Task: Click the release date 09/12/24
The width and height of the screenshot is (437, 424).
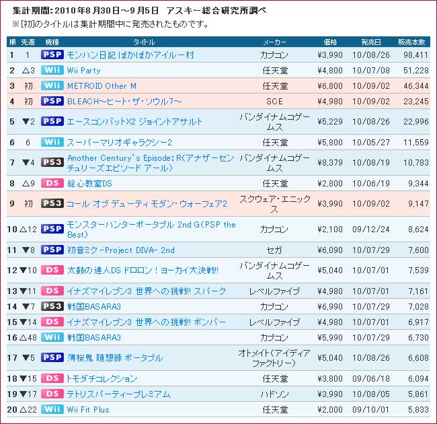Action: tap(371, 229)
